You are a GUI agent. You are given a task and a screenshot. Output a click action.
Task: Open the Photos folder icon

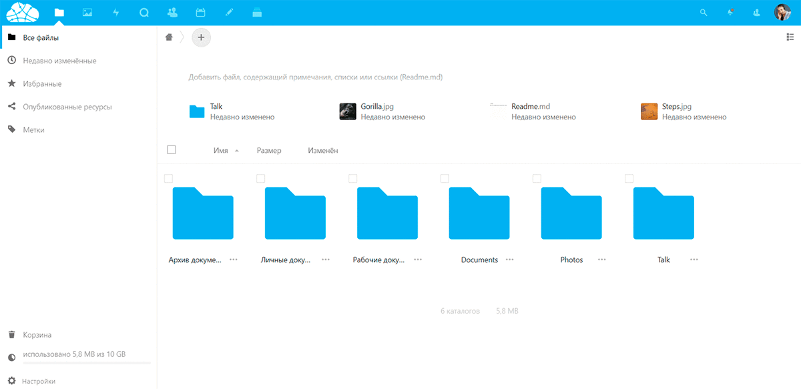pyautogui.click(x=571, y=214)
